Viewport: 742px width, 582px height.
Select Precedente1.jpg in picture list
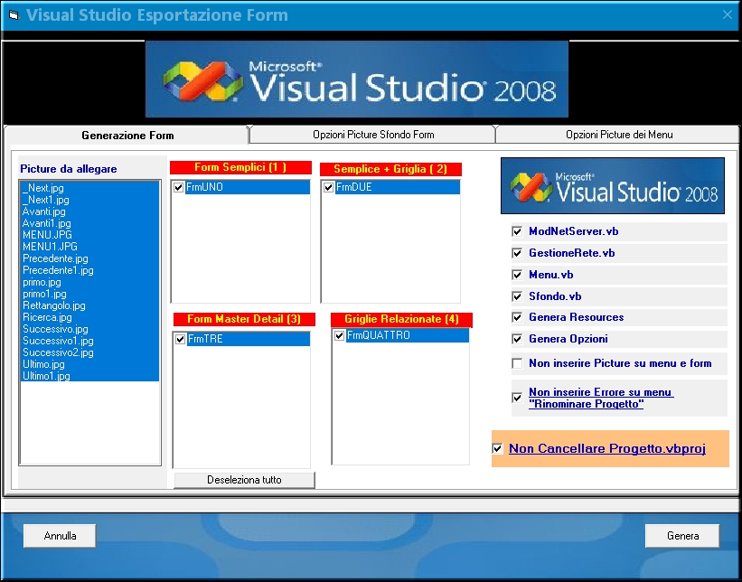(x=89, y=270)
